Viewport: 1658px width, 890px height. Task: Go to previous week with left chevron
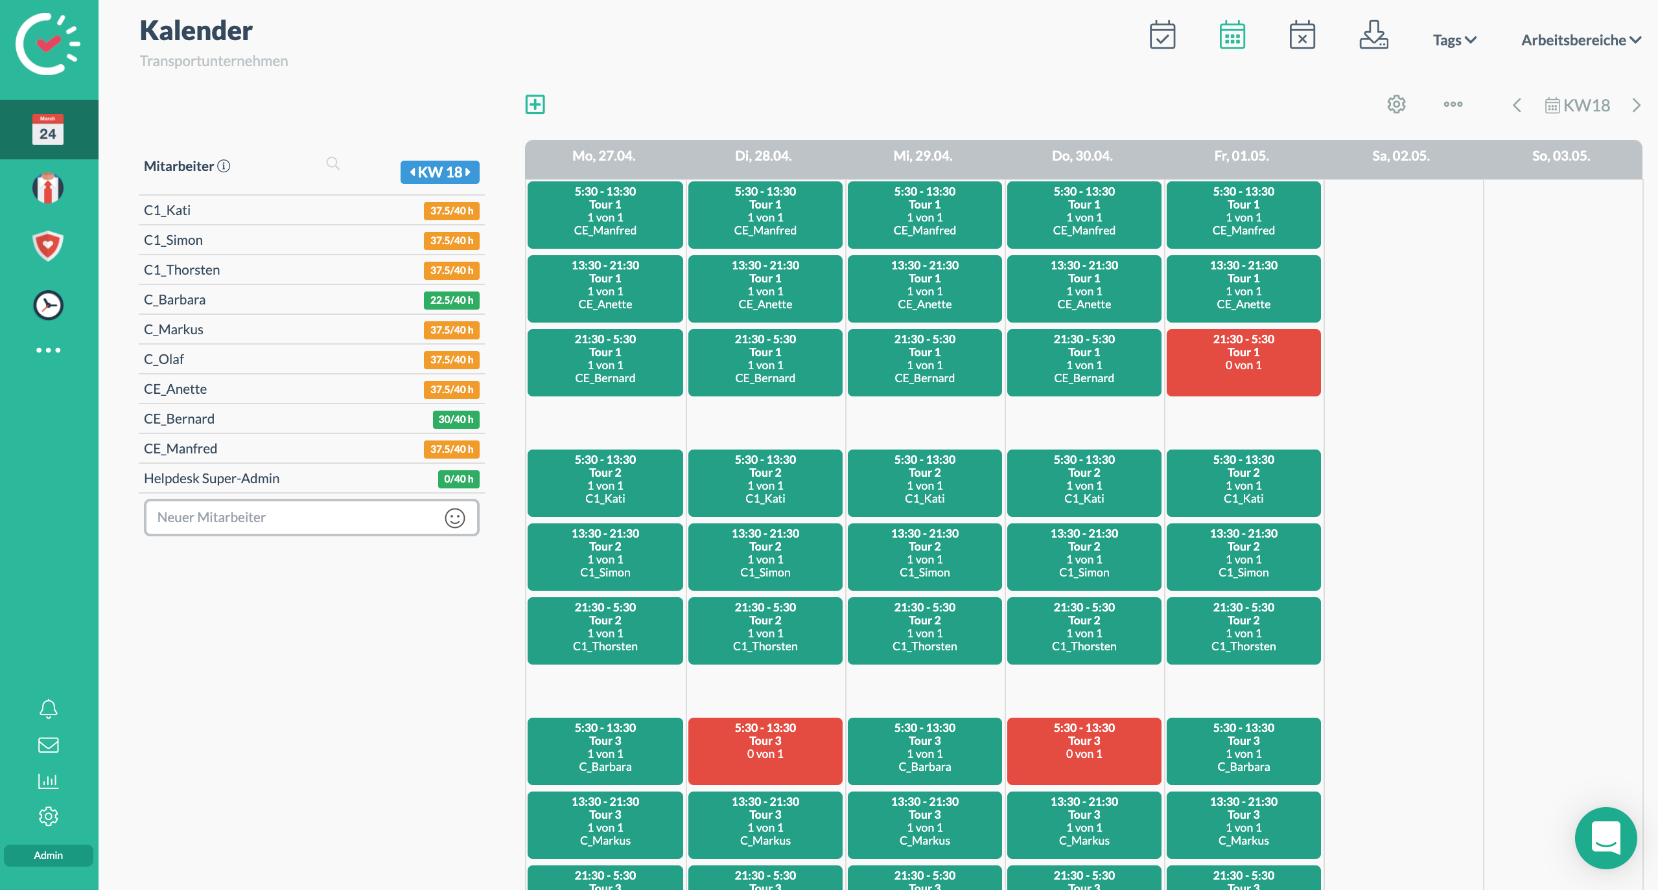click(x=1517, y=106)
